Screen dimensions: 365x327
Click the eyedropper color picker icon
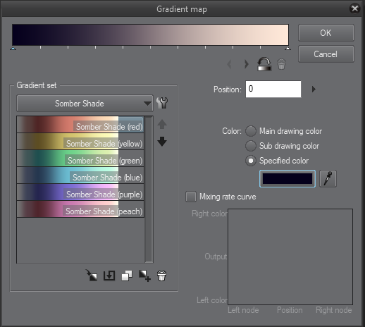coord(328,179)
